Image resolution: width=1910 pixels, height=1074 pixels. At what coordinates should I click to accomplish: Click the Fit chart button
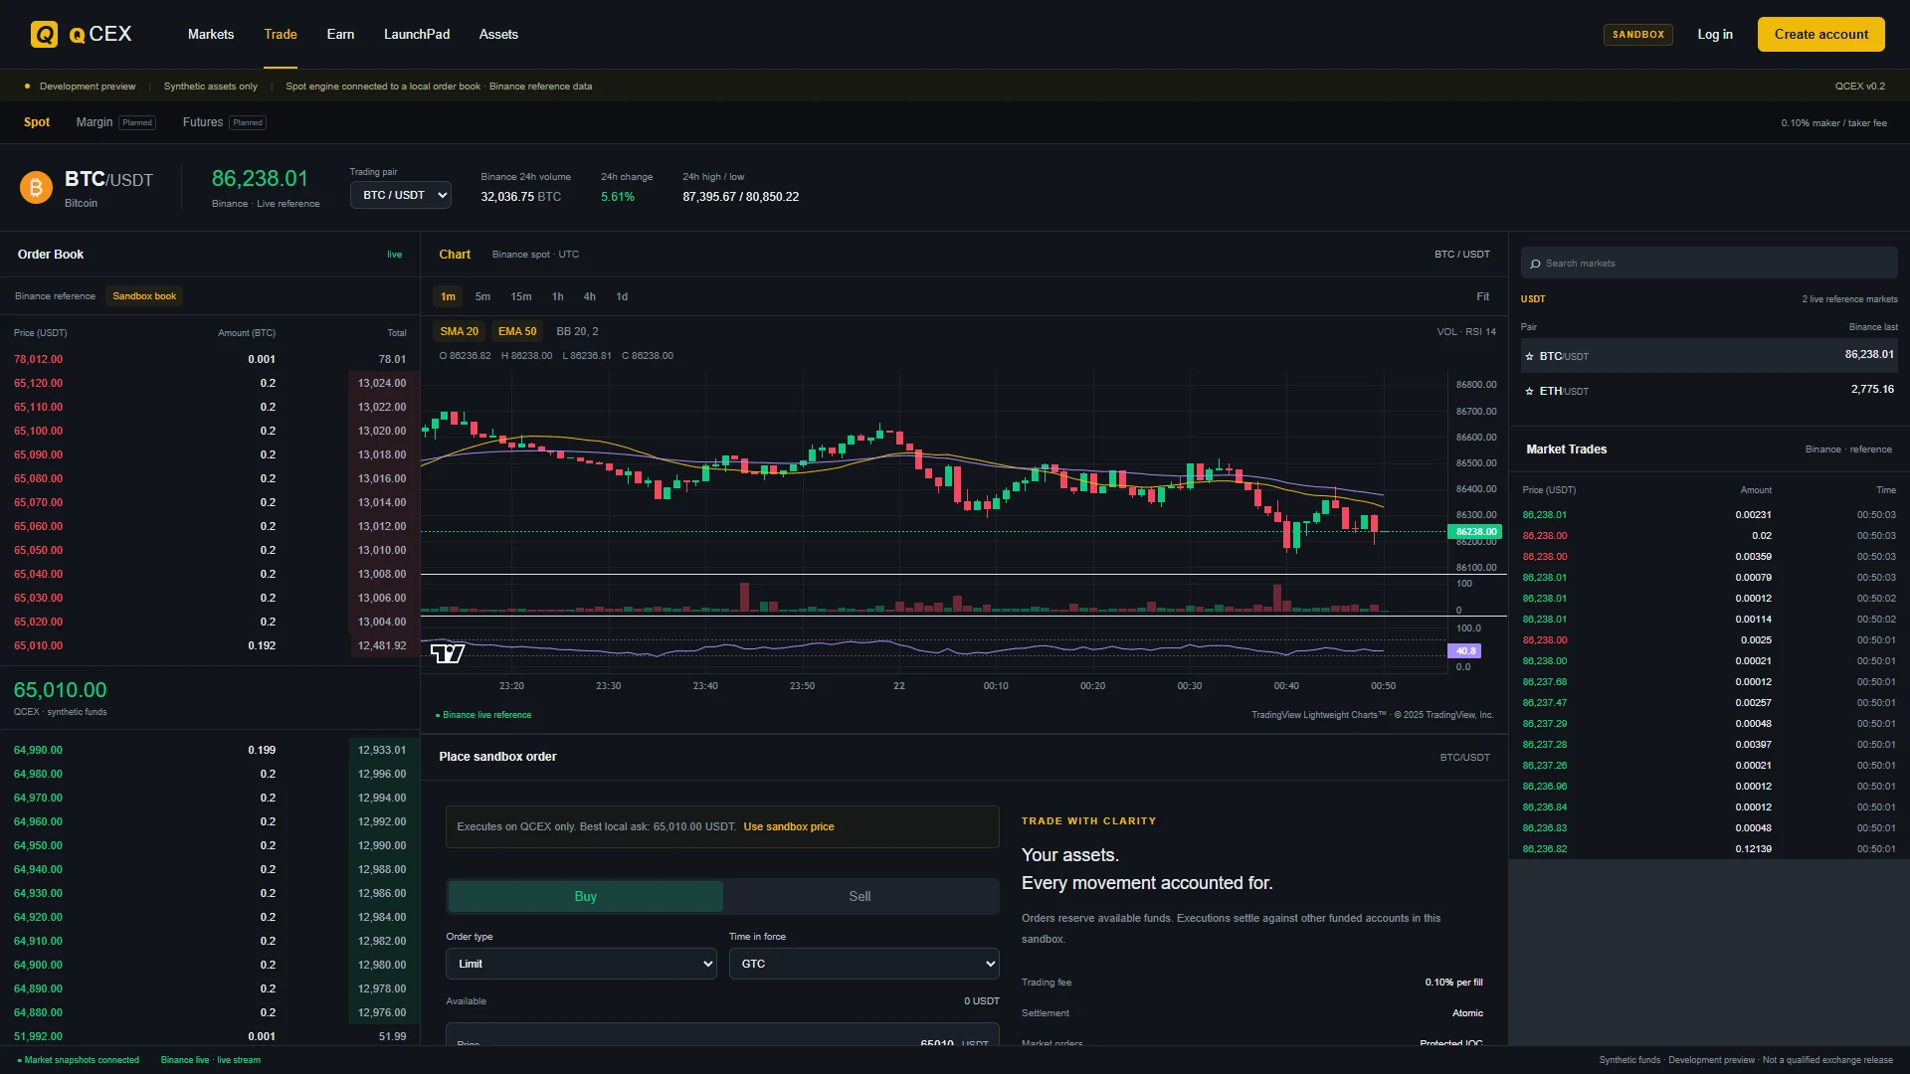[1483, 296]
